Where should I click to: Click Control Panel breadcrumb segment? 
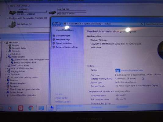(75, 24)
